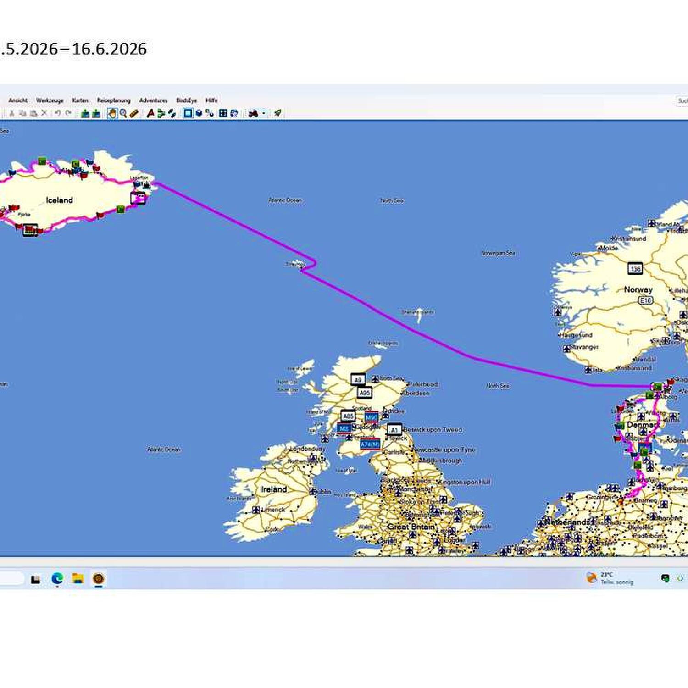Viewport: 688px width, 688px height.
Task: Open the BirdsEye menu
Action: click(186, 100)
